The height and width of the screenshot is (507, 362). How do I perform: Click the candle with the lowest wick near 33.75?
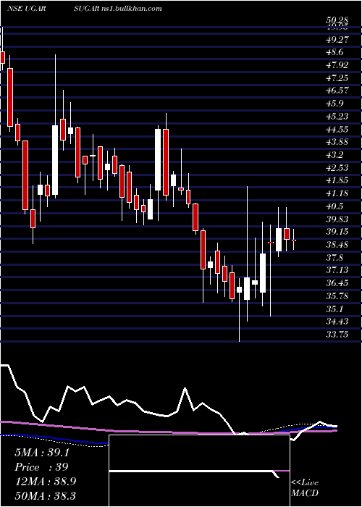(x=239, y=290)
